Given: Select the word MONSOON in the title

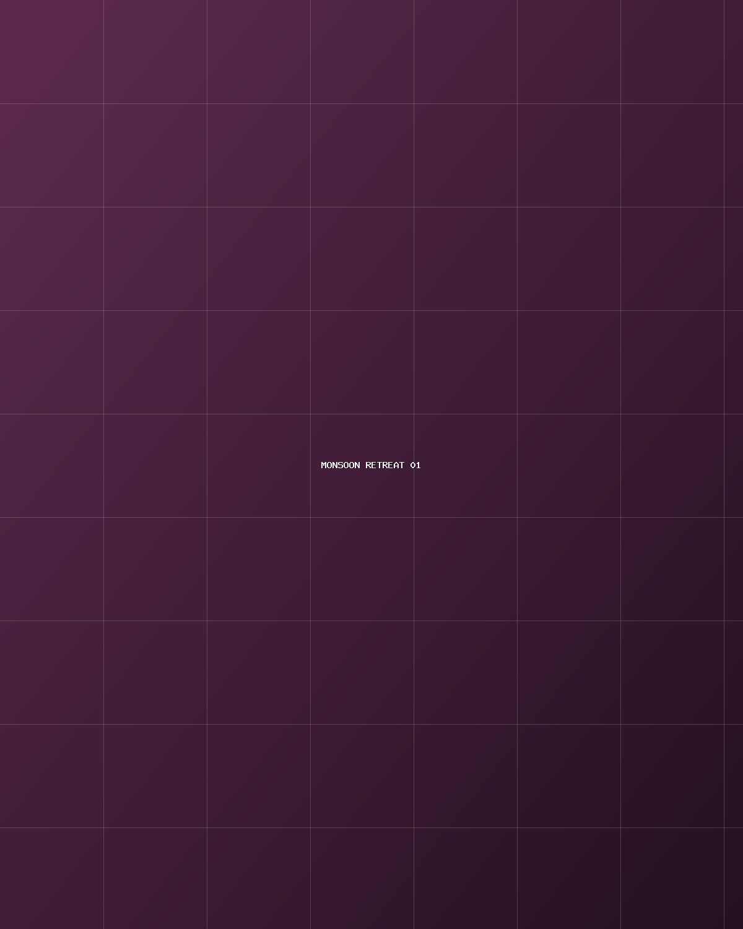Looking at the screenshot, I should point(341,465).
